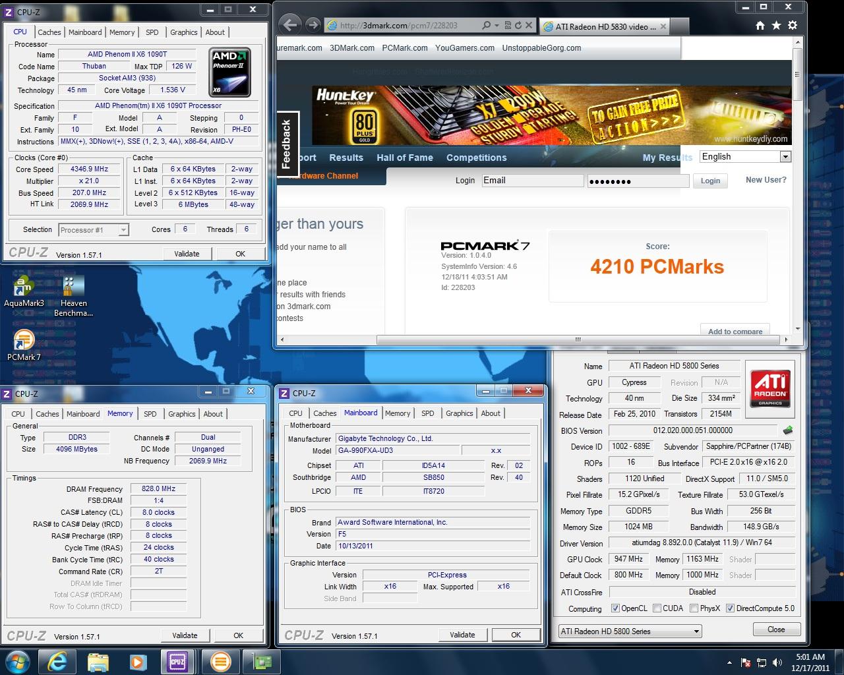844x675 pixels.
Task: Click the address bar search magnifier icon
Action: (487, 26)
